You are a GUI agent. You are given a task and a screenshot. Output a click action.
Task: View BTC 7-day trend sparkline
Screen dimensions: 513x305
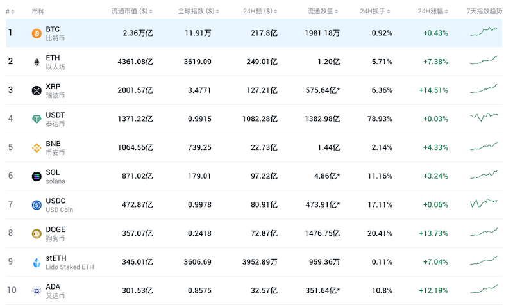click(484, 31)
